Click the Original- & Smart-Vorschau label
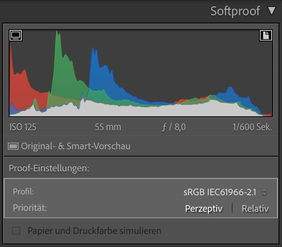 pos(76,146)
